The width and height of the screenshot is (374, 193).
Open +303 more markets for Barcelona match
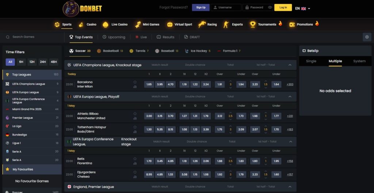click(x=290, y=84)
